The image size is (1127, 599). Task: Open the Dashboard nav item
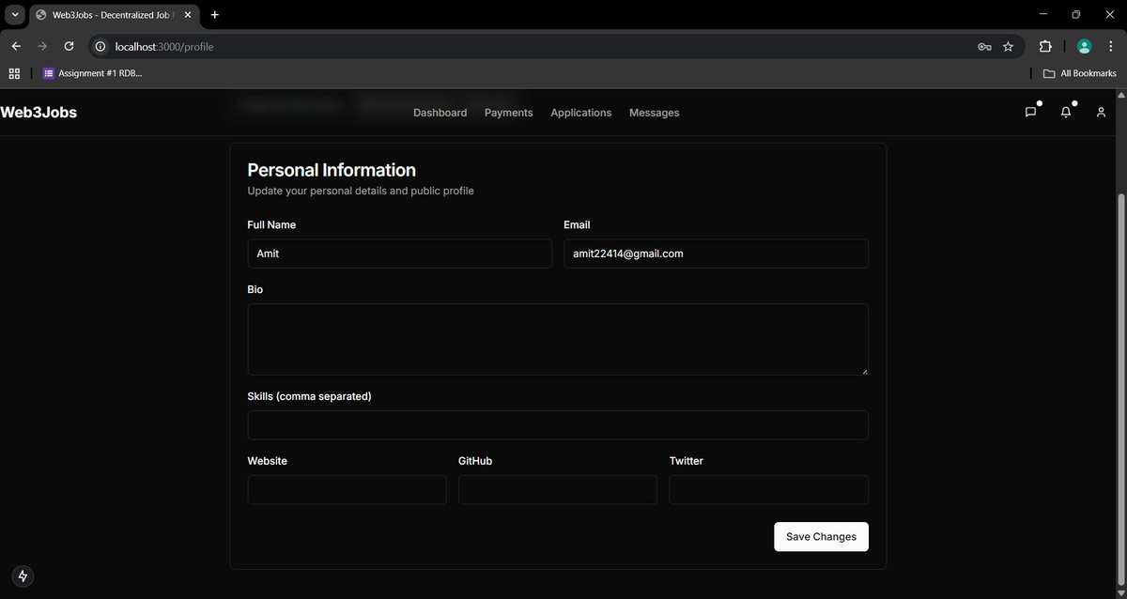tap(440, 113)
